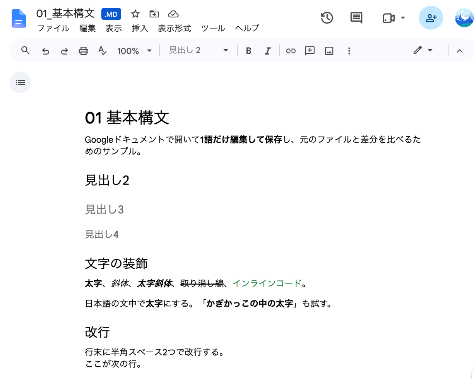Click the 見出し2 heading in document
474x379 pixels.
point(107,180)
